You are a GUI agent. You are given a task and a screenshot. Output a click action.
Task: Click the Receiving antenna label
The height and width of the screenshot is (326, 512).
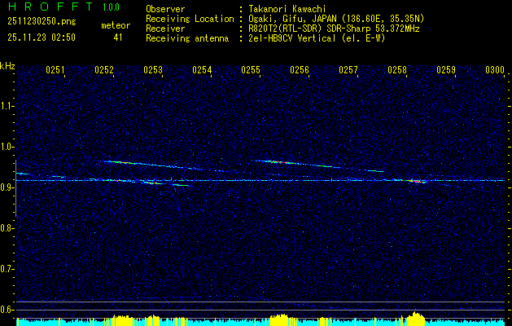[187, 38]
